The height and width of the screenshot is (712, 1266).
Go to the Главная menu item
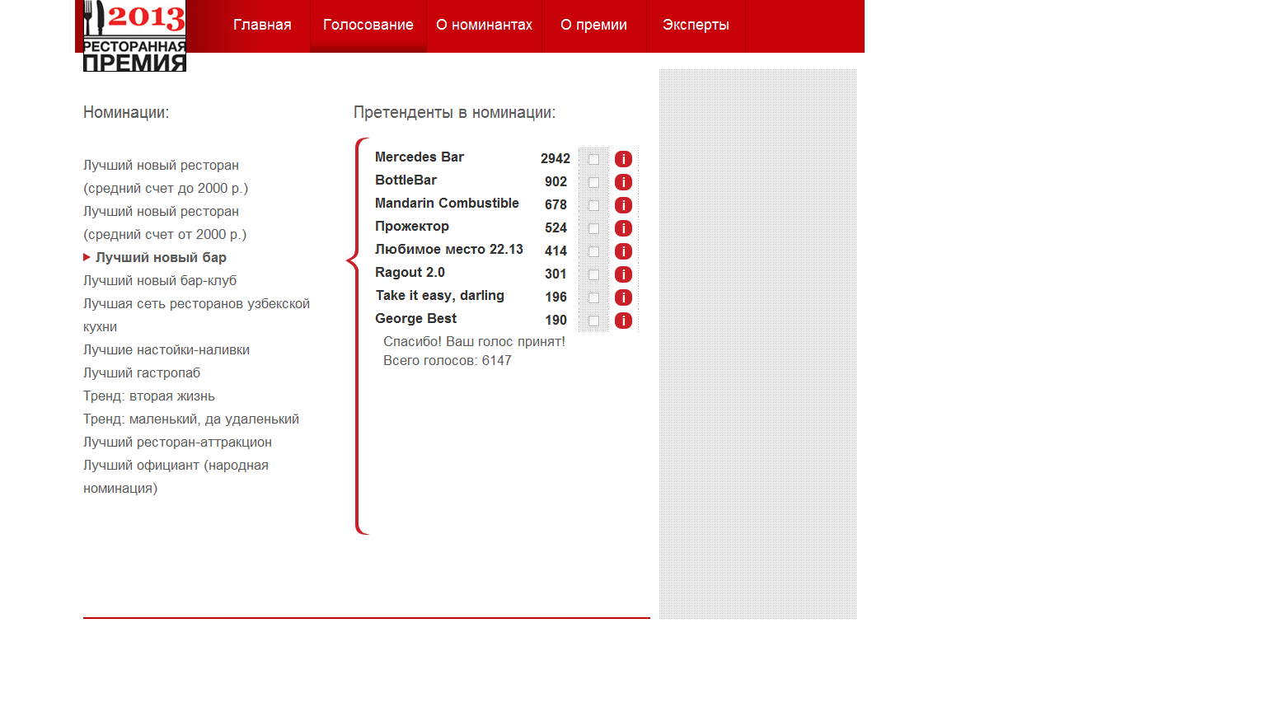[x=262, y=25]
